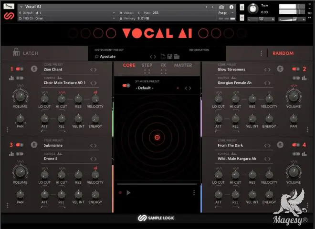The width and height of the screenshot is (315, 229).
Task: Toggle core 2 power switch
Action: (x=296, y=69)
